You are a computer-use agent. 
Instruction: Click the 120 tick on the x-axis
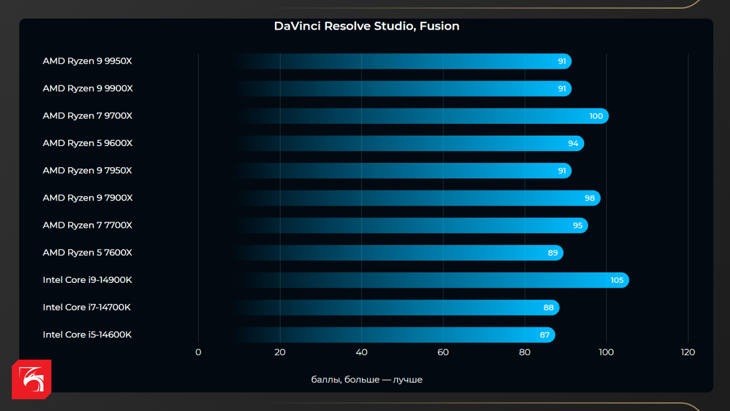tap(688, 352)
